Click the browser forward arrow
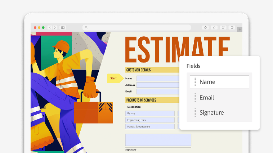The image size is (273, 153). [55, 27]
